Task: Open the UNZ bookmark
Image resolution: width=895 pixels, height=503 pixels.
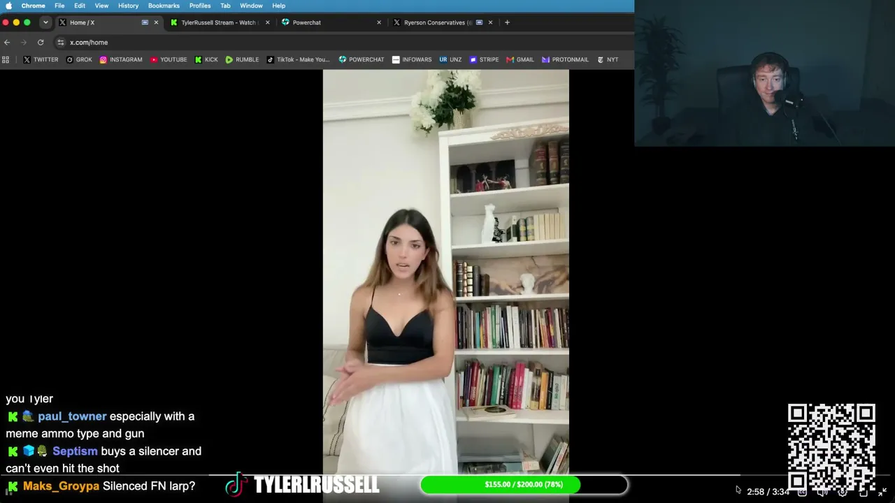Action: [x=450, y=60]
